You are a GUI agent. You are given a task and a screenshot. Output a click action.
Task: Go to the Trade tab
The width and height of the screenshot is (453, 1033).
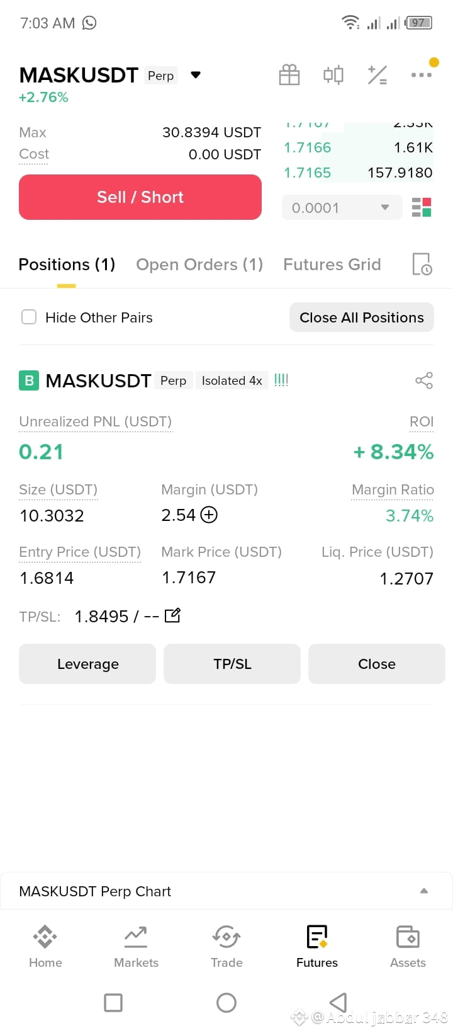(226, 947)
